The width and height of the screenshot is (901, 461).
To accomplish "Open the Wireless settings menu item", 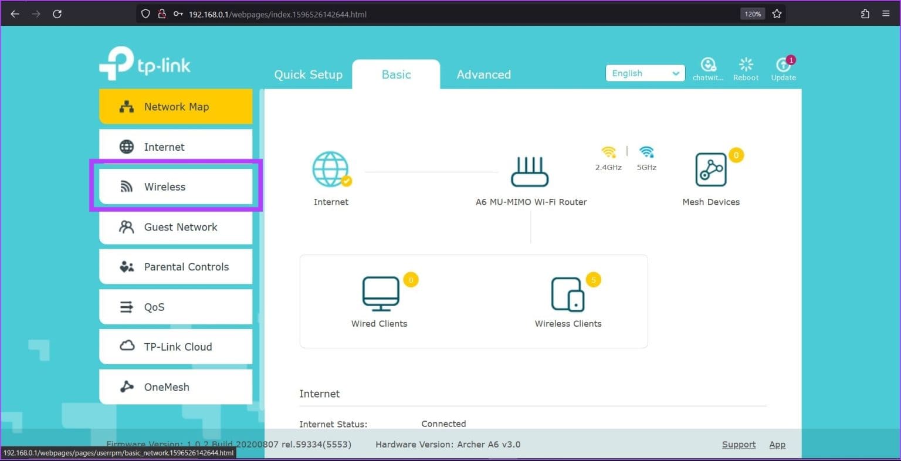I will [x=175, y=187].
